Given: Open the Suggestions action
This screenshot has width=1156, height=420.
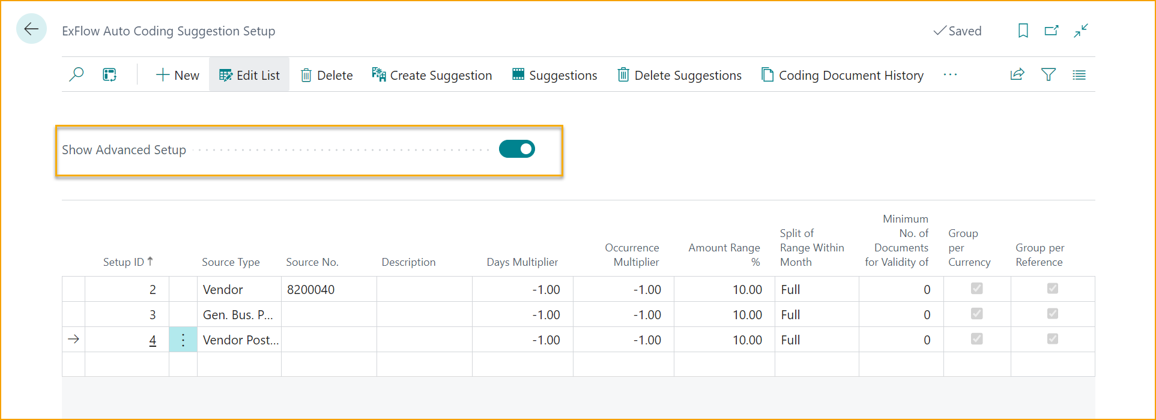Looking at the screenshot, I should [554, 75].
